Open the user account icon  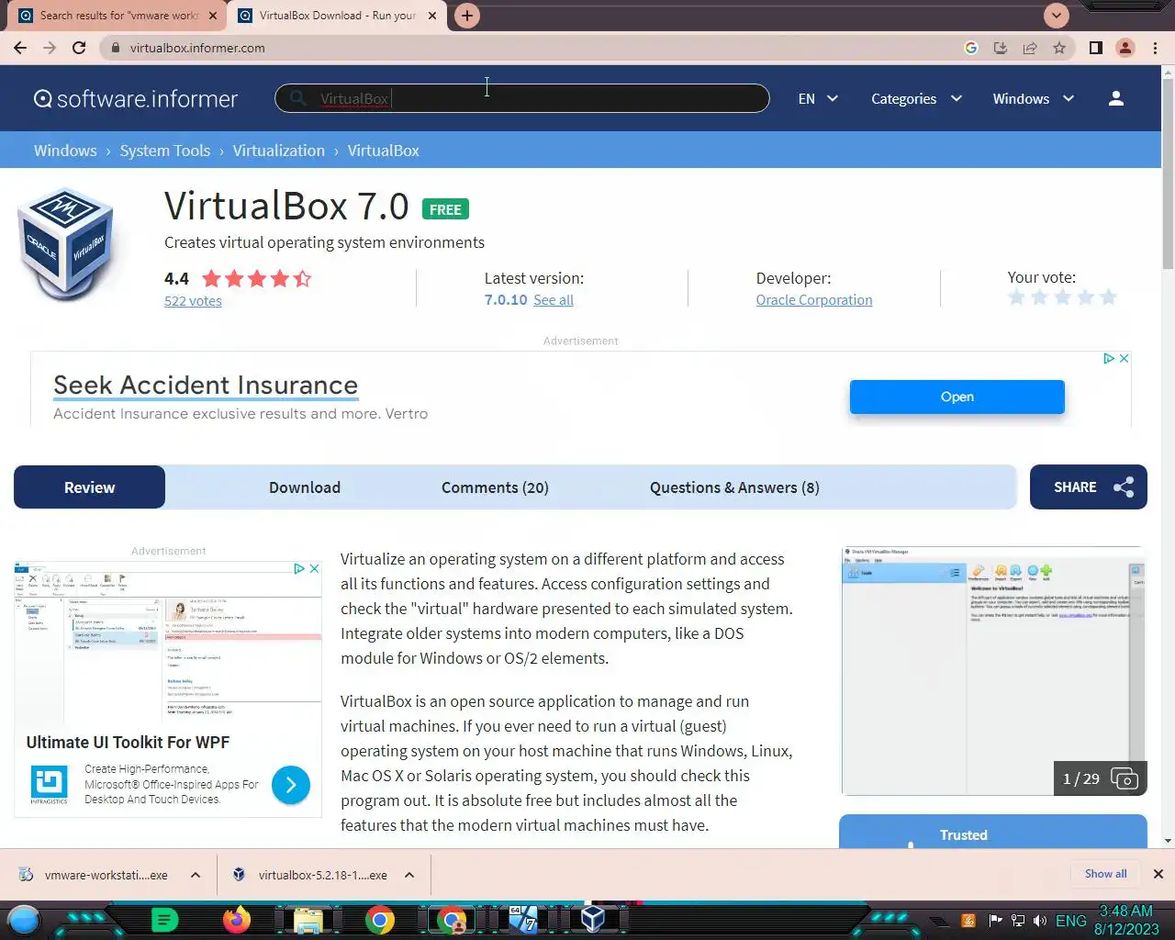coord(1116,98)
